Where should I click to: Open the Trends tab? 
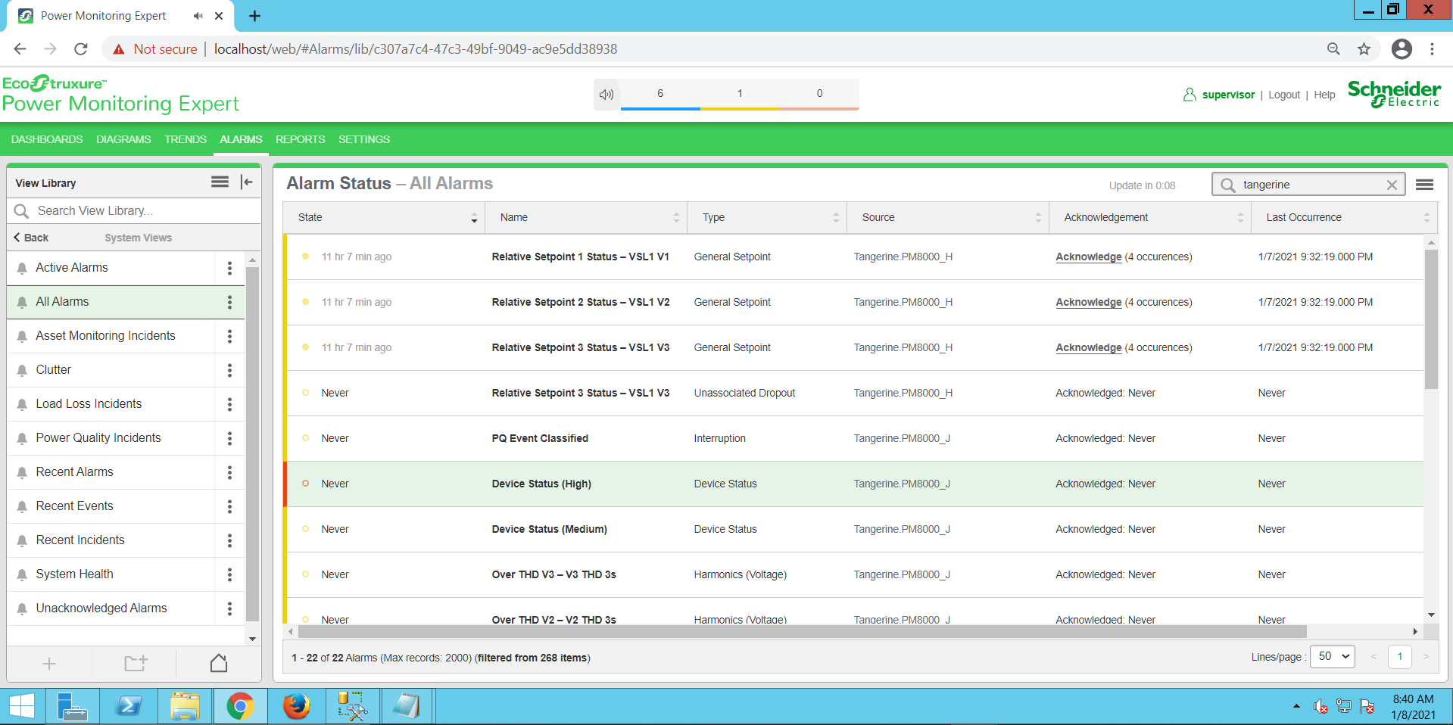pyautogui.click(x=186, y=139)
